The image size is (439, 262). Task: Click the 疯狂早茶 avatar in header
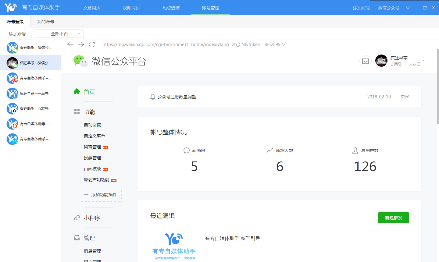click(381, 61)
